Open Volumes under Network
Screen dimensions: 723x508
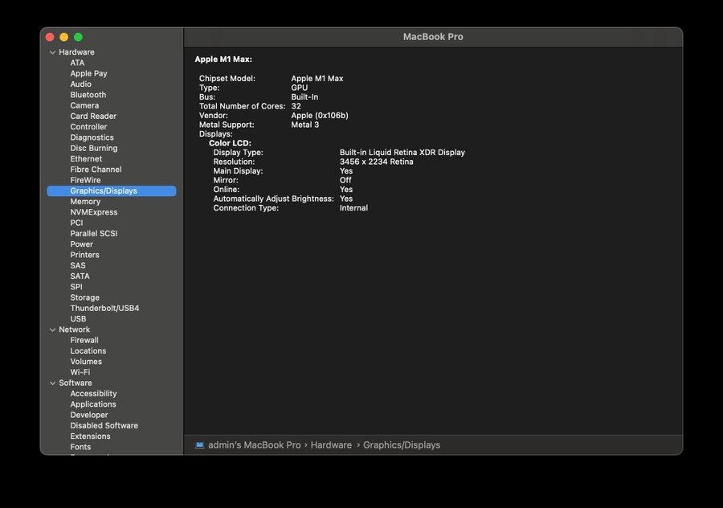[86, 361]
